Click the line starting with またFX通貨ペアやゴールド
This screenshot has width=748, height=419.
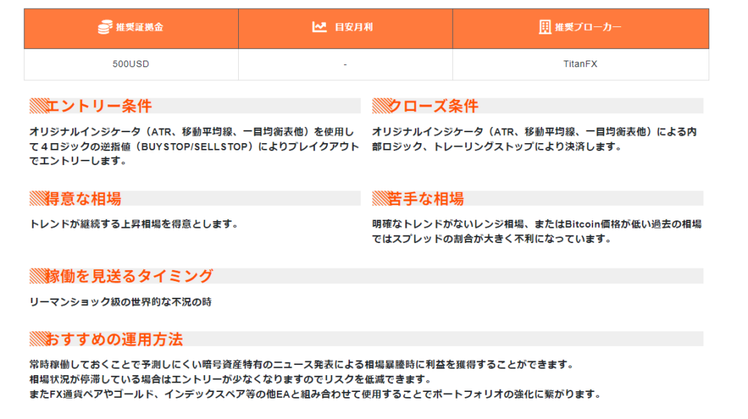[316, 394]
